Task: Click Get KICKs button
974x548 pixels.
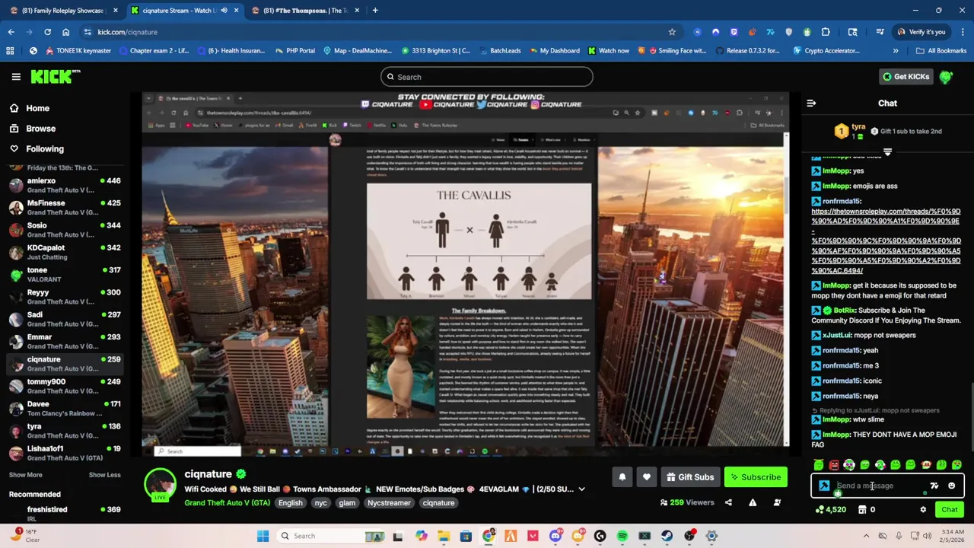Action: click(906, 77)
